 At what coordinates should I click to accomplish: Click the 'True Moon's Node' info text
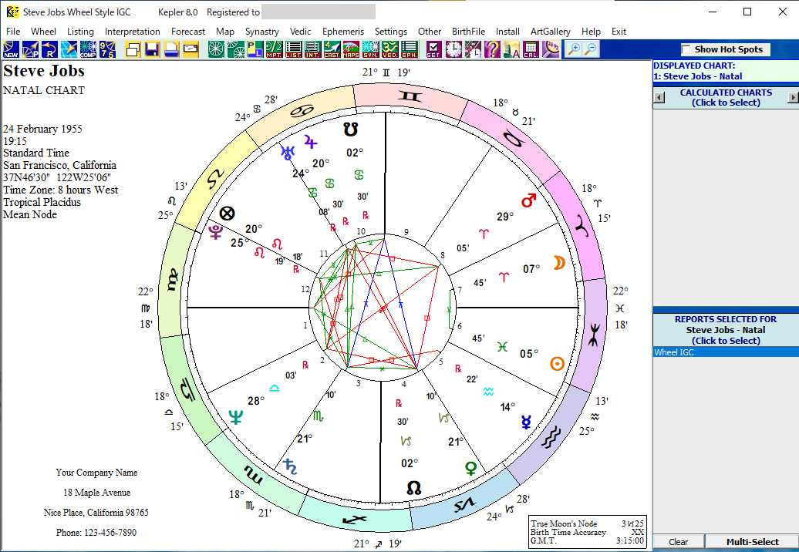click(564, 523)
